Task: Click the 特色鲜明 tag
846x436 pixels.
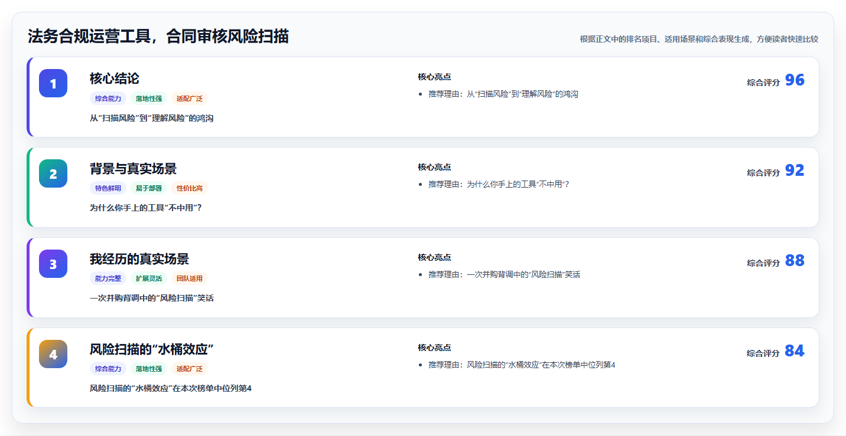Action: [108, 189]
